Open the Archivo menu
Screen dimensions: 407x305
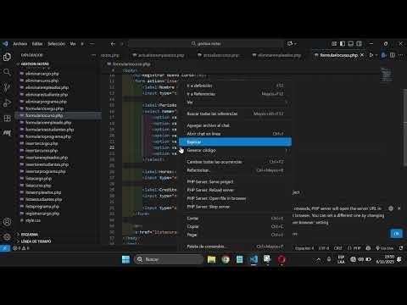pos(20,44)
